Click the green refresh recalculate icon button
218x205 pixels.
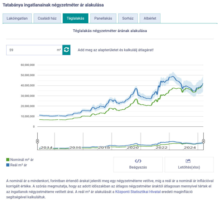(x=66, y=50)
